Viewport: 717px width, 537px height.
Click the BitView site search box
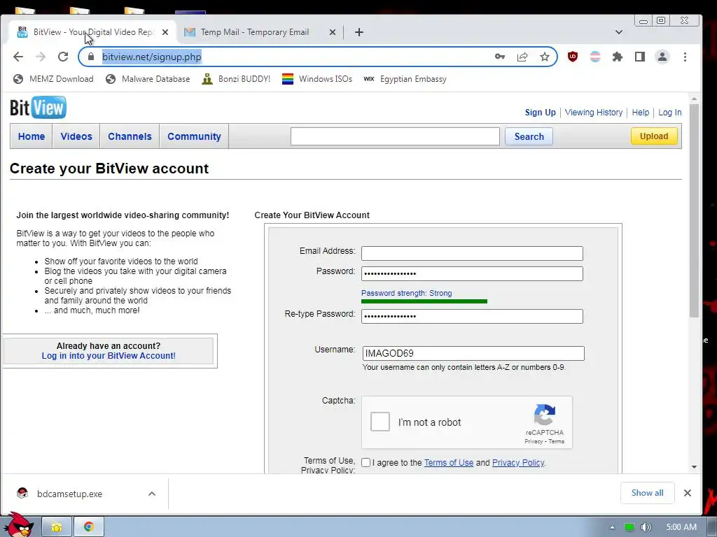click(395, 136)
